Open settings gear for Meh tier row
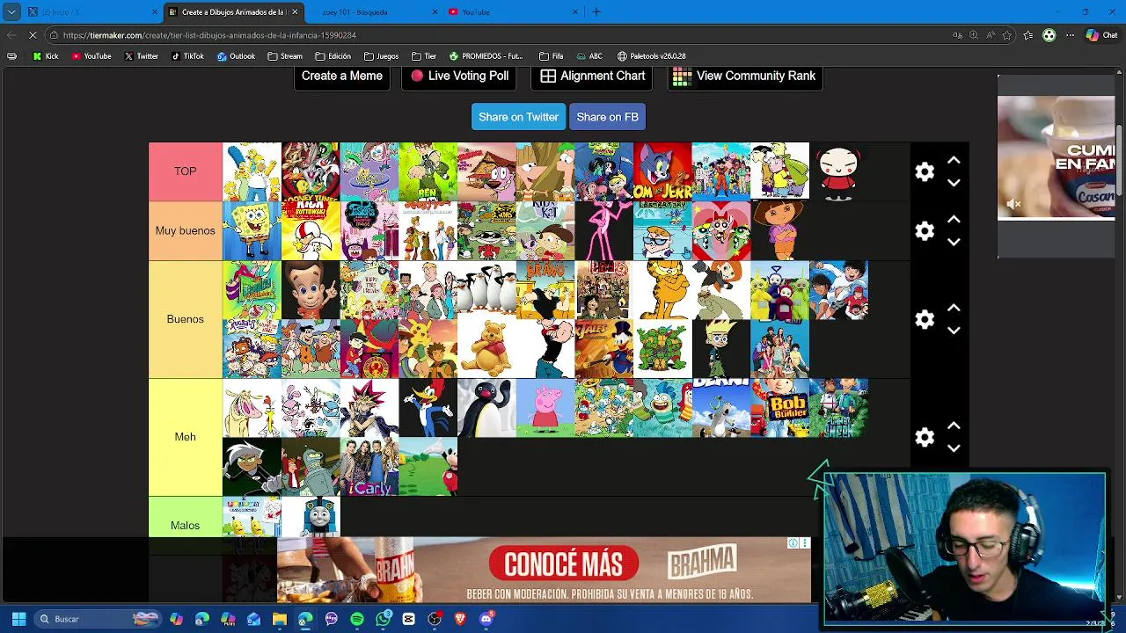 [x=925, y=437]
